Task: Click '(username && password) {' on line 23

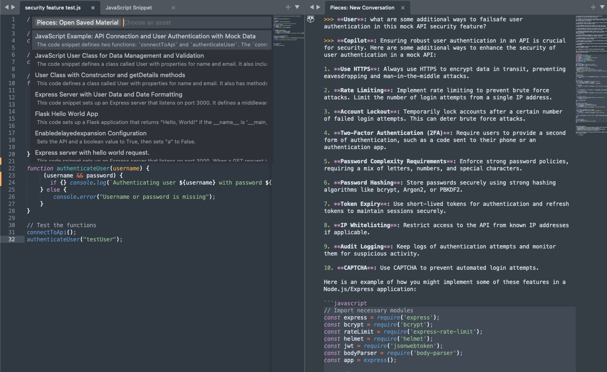Action: point(83,176)
